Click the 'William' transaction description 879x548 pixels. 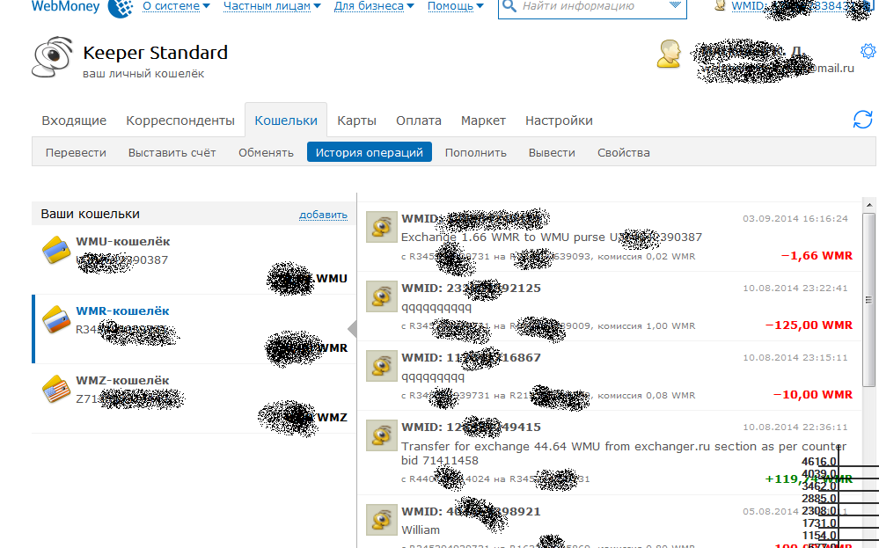tap(421, 530)
